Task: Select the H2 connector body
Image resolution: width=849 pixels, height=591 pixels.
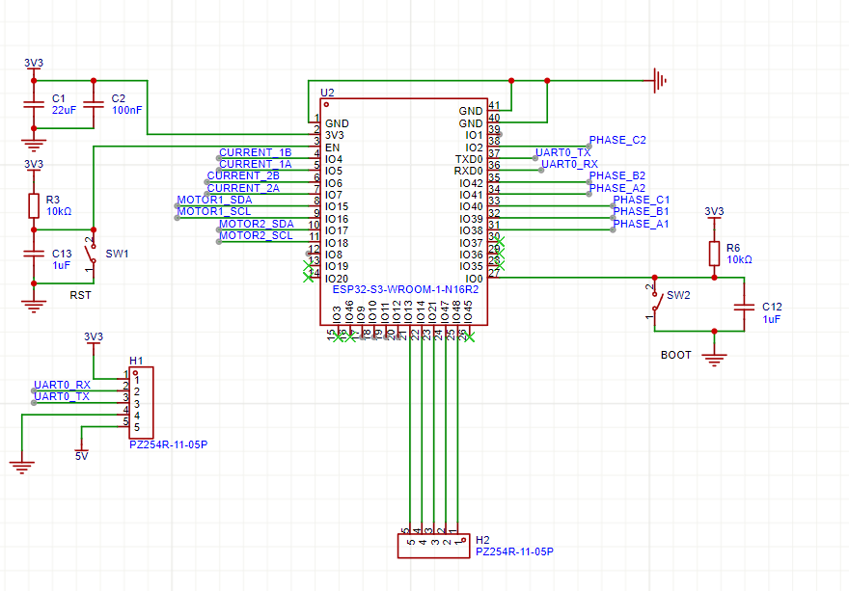Action: point(434,546)
